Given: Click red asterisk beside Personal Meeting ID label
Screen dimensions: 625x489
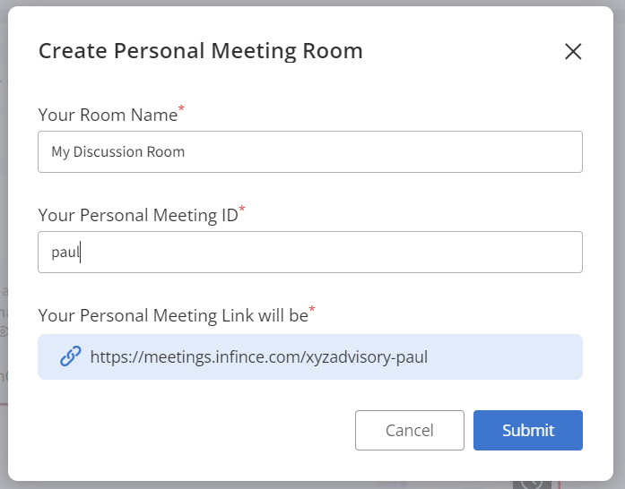Looking at the screenshot, I should pyautogui.click(x=242, y=210).
